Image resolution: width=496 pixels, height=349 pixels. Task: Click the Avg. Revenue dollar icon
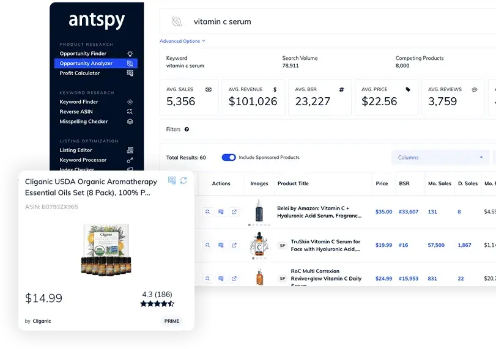275,89
